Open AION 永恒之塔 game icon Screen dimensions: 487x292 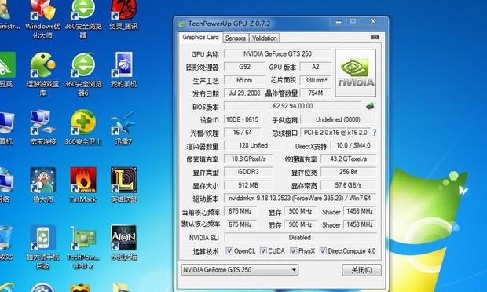123,243
